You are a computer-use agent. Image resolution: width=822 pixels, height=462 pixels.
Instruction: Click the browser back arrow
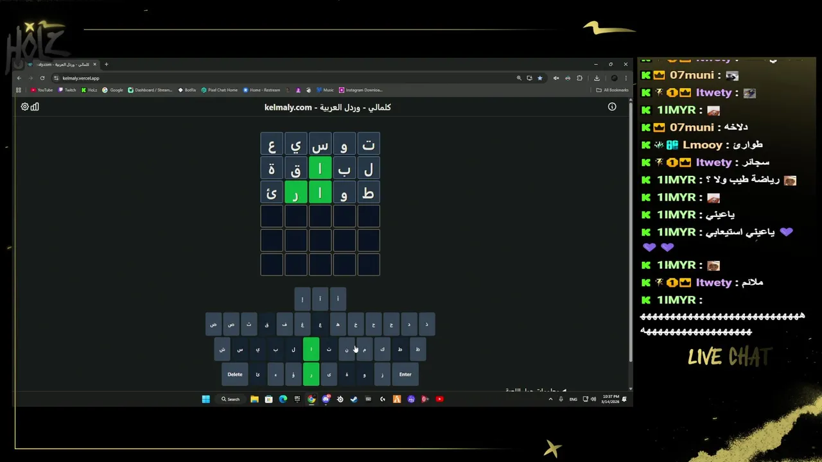19,78
